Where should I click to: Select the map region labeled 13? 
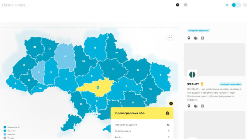(50, 49)
